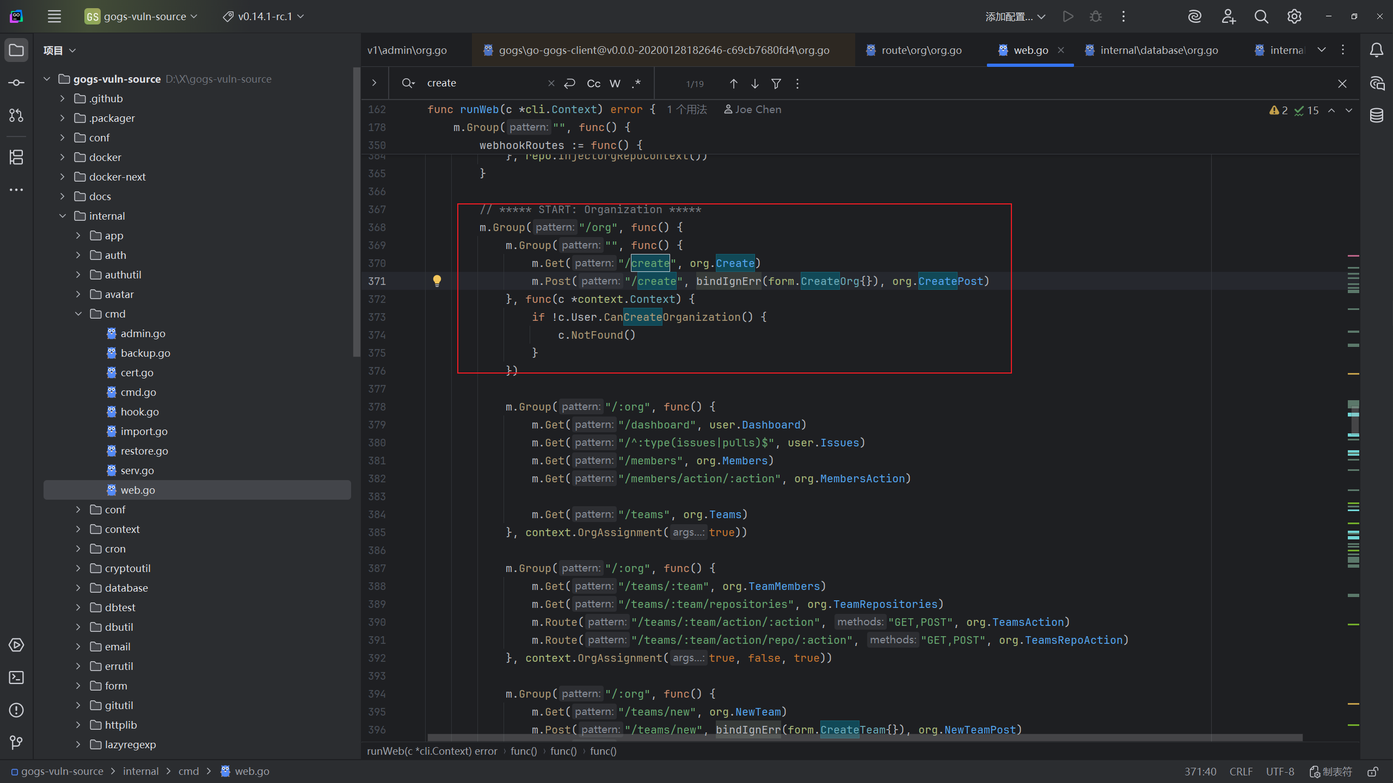Go to next search occurrence arrow
Viewport: 1393px width, 783px height.
tap(755, 83)
